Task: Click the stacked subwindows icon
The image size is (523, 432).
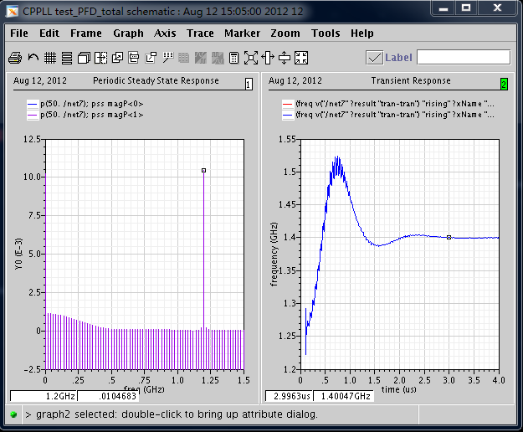Action: coord(84,58)
